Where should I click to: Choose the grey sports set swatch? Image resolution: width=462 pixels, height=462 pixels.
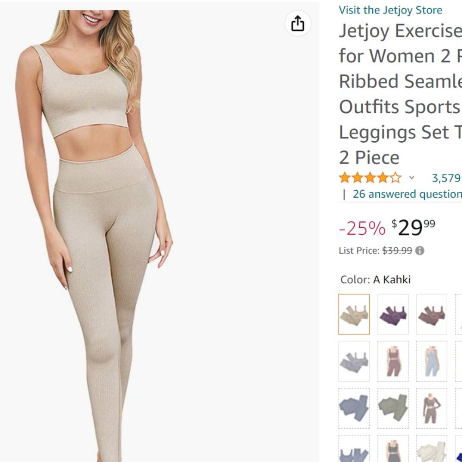(x=354, y=361)
